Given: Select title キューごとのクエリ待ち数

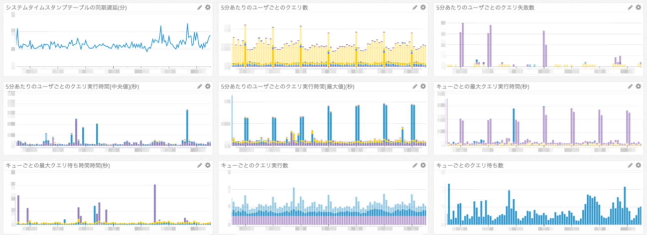Looking at the screenshot, I should point(470,165).
